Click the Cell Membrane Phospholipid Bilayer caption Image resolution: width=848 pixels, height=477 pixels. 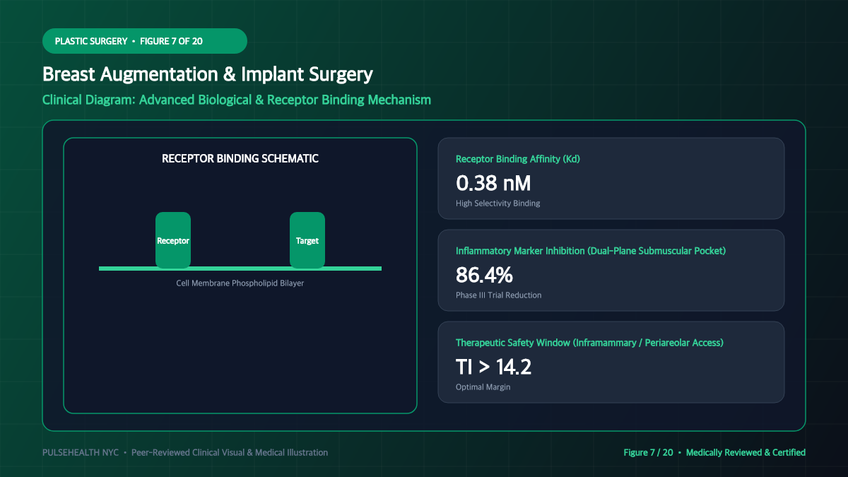click(x=240, y=283)
